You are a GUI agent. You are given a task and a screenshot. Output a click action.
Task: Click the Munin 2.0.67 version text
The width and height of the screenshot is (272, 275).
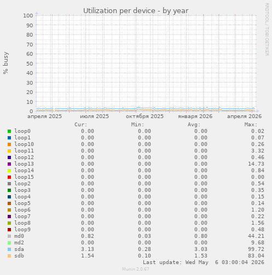tap(136, 269)
